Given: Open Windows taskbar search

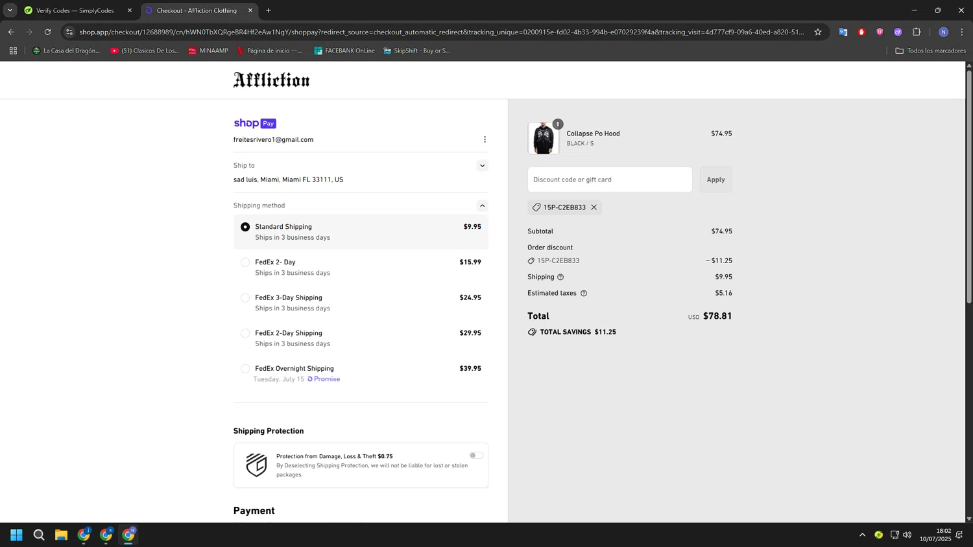Looking at the screenshot, I should (x=39, y=535).
